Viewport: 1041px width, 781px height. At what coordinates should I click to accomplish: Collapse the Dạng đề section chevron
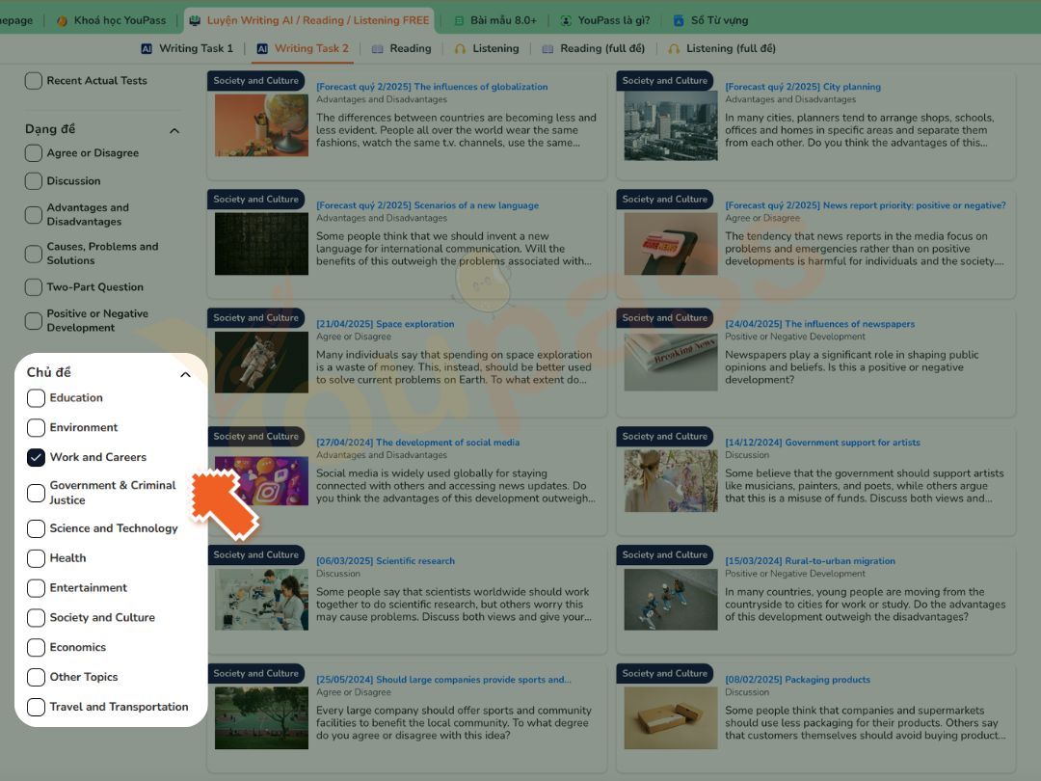click(174, 130)
